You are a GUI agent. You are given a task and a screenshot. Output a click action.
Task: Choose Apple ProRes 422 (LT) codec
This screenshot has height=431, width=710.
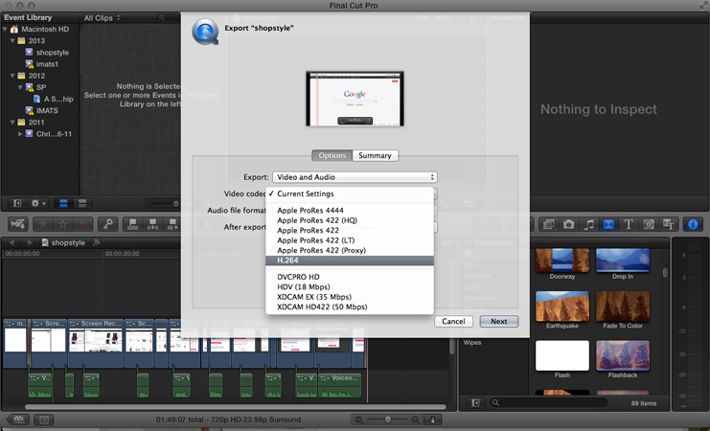tap(350, 240)
